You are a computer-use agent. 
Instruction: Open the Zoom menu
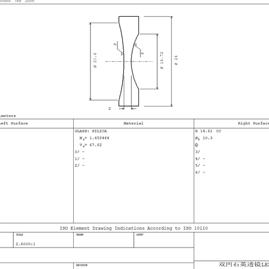click(x=30, y=1)
